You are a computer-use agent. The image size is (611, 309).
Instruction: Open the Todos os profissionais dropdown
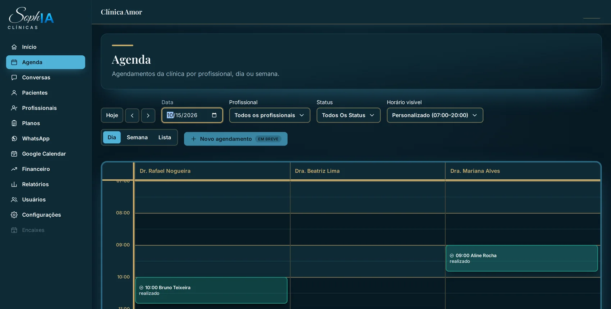pos(270,115)
